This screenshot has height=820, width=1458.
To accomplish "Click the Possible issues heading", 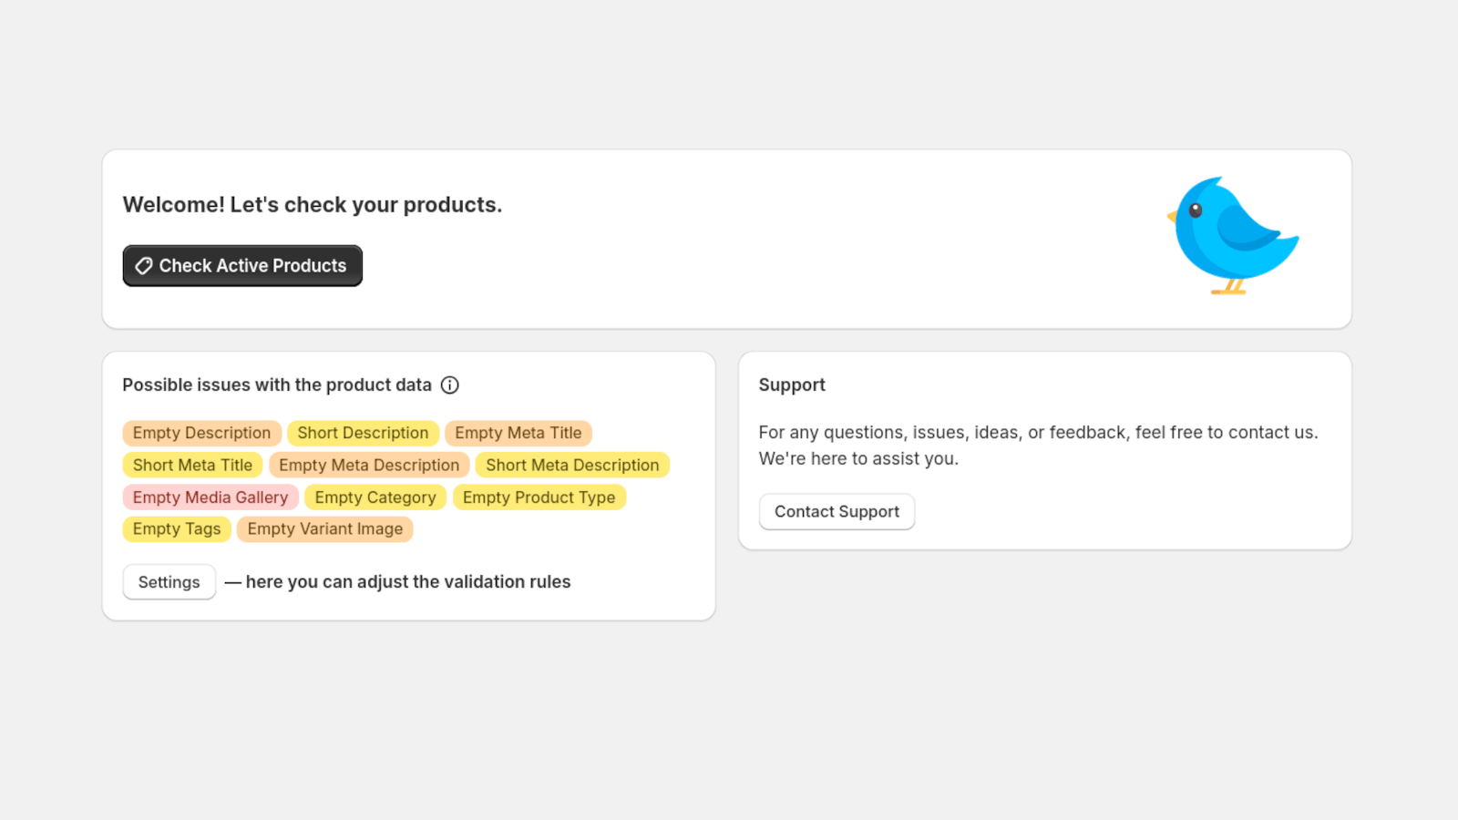I will (277, 384).
